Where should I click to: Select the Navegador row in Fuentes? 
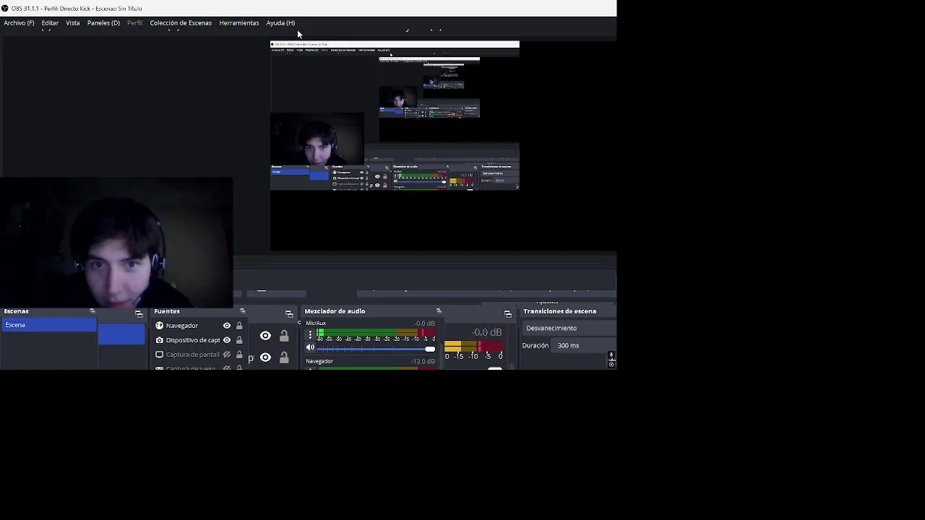tap(198, 326)
